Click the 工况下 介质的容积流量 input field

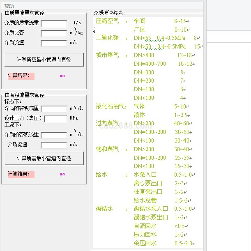[54, 135]
